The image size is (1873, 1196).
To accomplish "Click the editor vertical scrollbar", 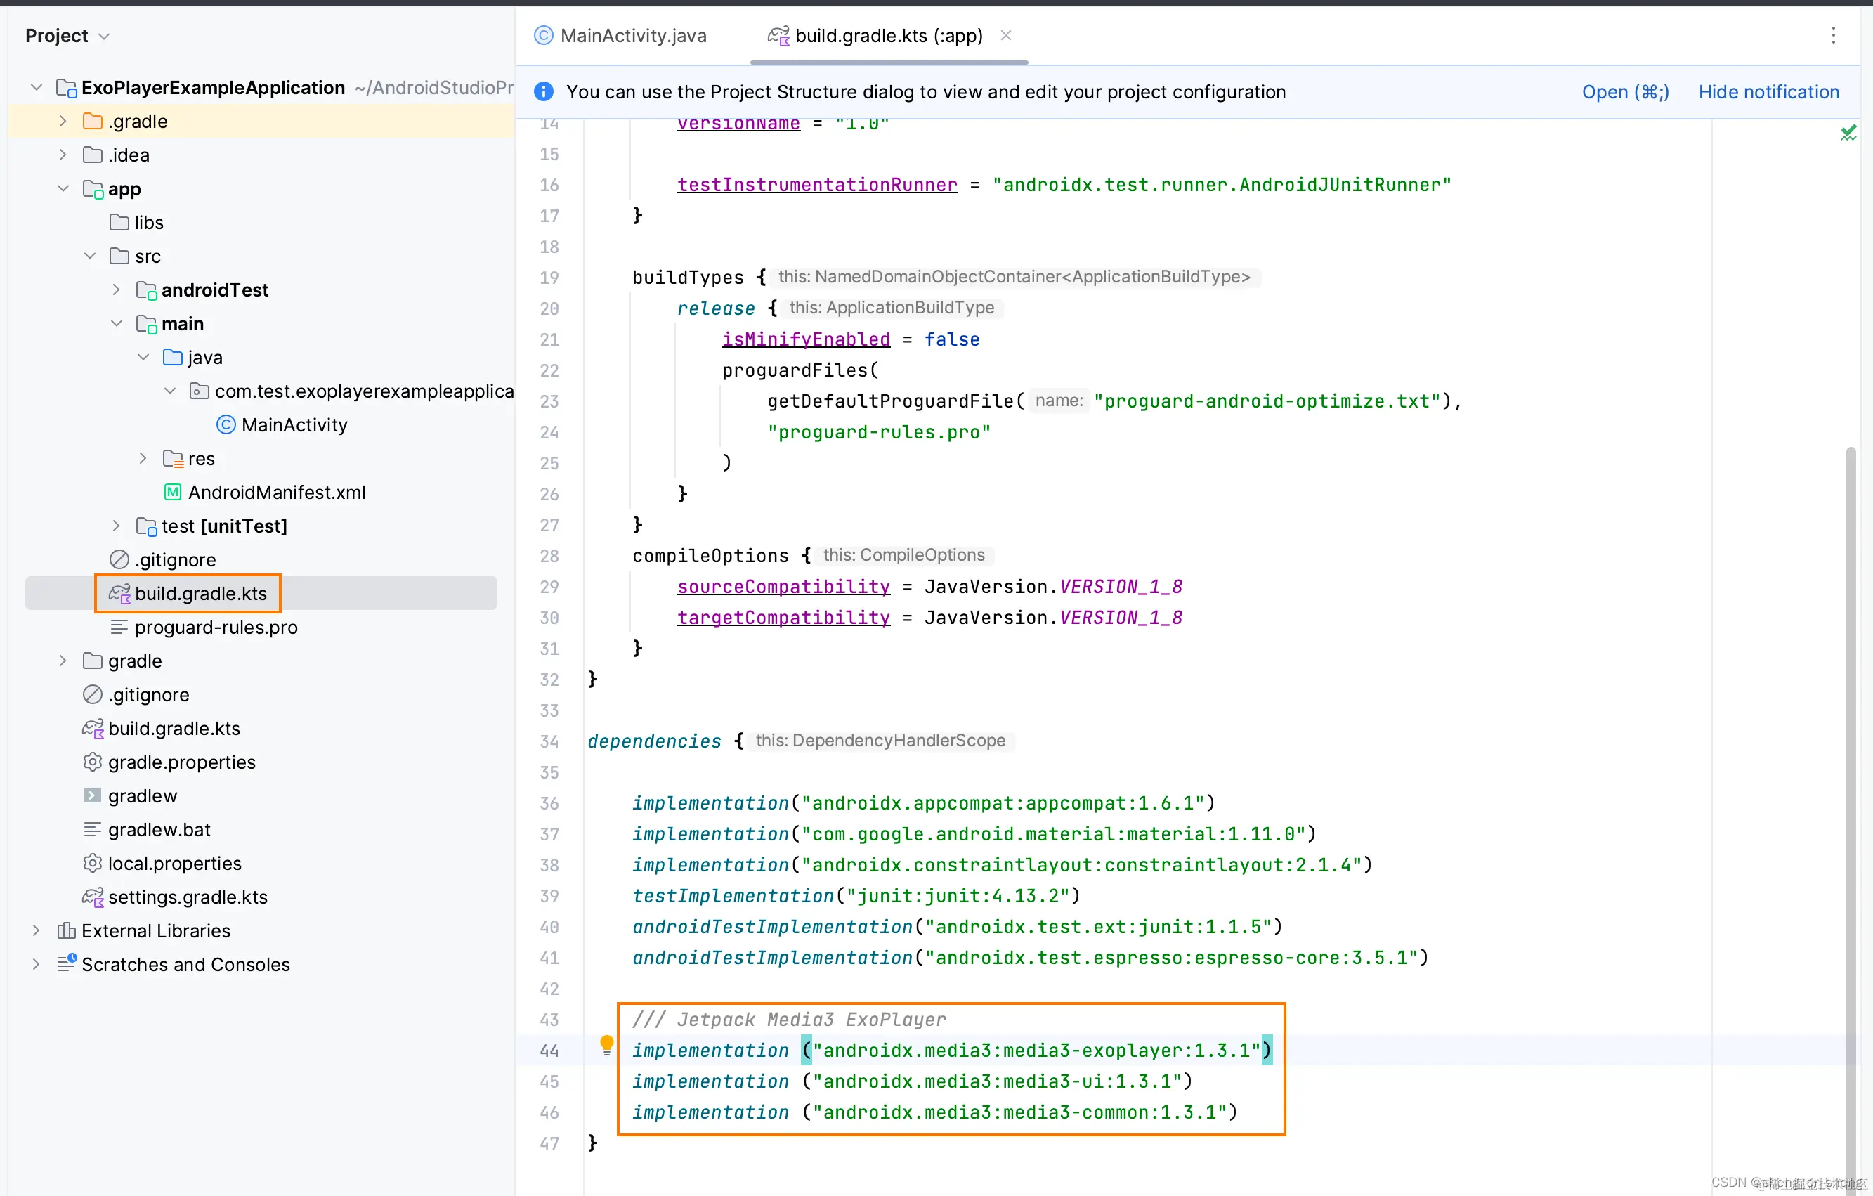I will click(1851, 778).
